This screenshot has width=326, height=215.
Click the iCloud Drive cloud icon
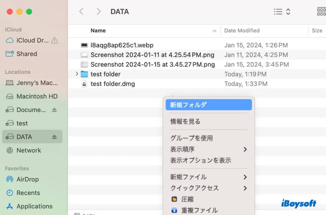tap(10, 40)
